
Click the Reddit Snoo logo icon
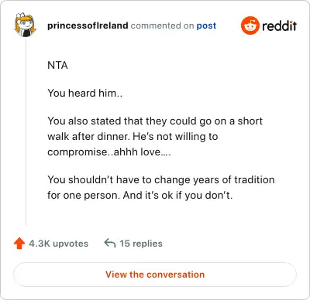point(250,26)
